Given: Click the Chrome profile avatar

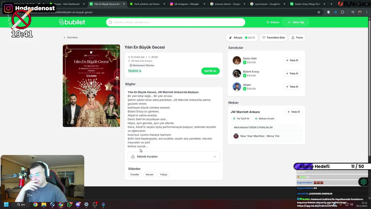Looking at the screenshot, I should [360, 12].
